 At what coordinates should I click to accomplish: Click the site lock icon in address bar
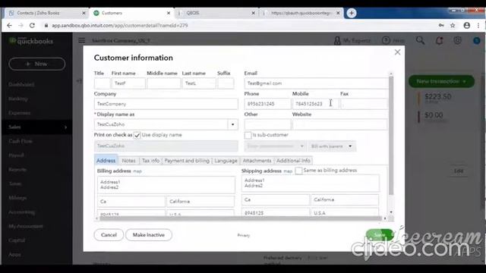pyautogui.click(x=46, y=25)
